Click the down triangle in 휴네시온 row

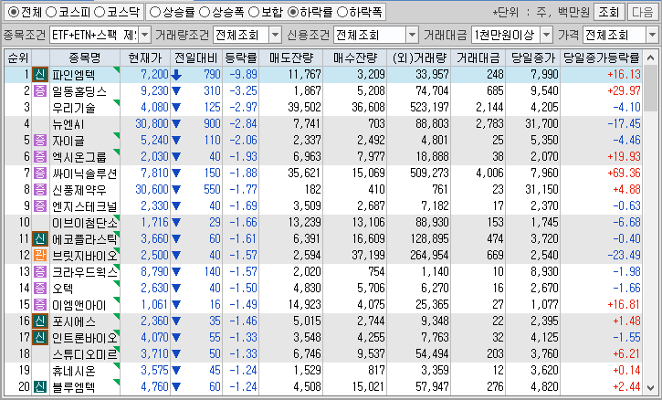click(x=176, y=371)
